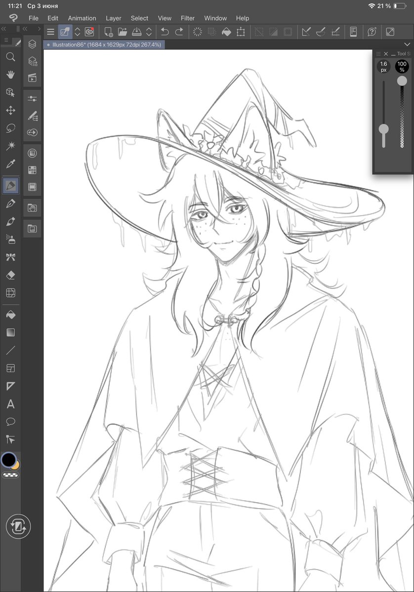Screen dimensions: 414x592
Task: Select the Lasso selection tool
Action: pyautogui.click(x=10, y=128)
